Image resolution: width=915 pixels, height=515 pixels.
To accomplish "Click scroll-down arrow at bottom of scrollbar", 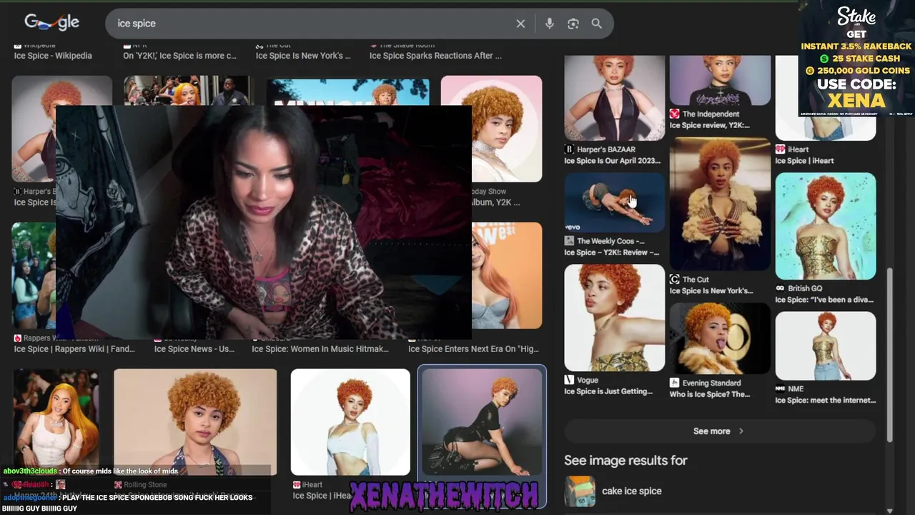I will click(889, 510).
